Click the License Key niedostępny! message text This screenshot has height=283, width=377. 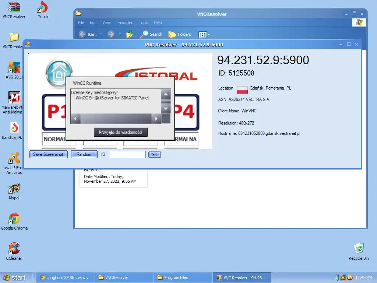point(94,92)
